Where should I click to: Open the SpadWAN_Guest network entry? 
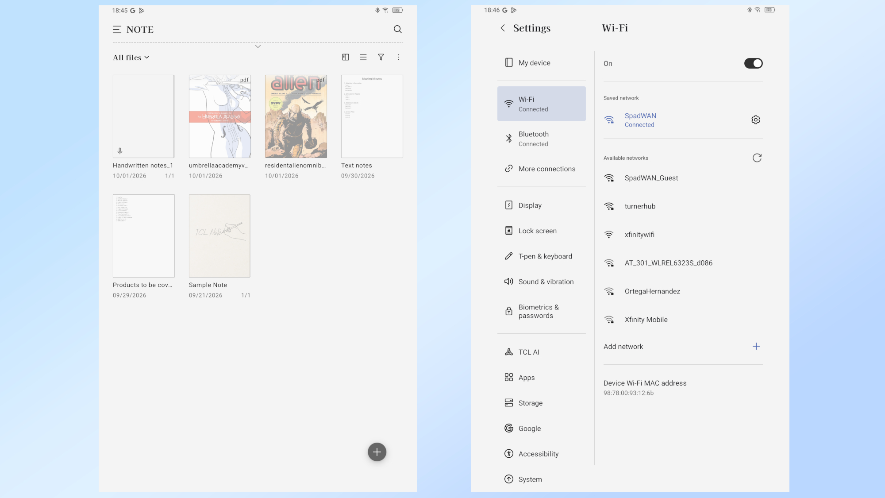[x=683, y=178]
